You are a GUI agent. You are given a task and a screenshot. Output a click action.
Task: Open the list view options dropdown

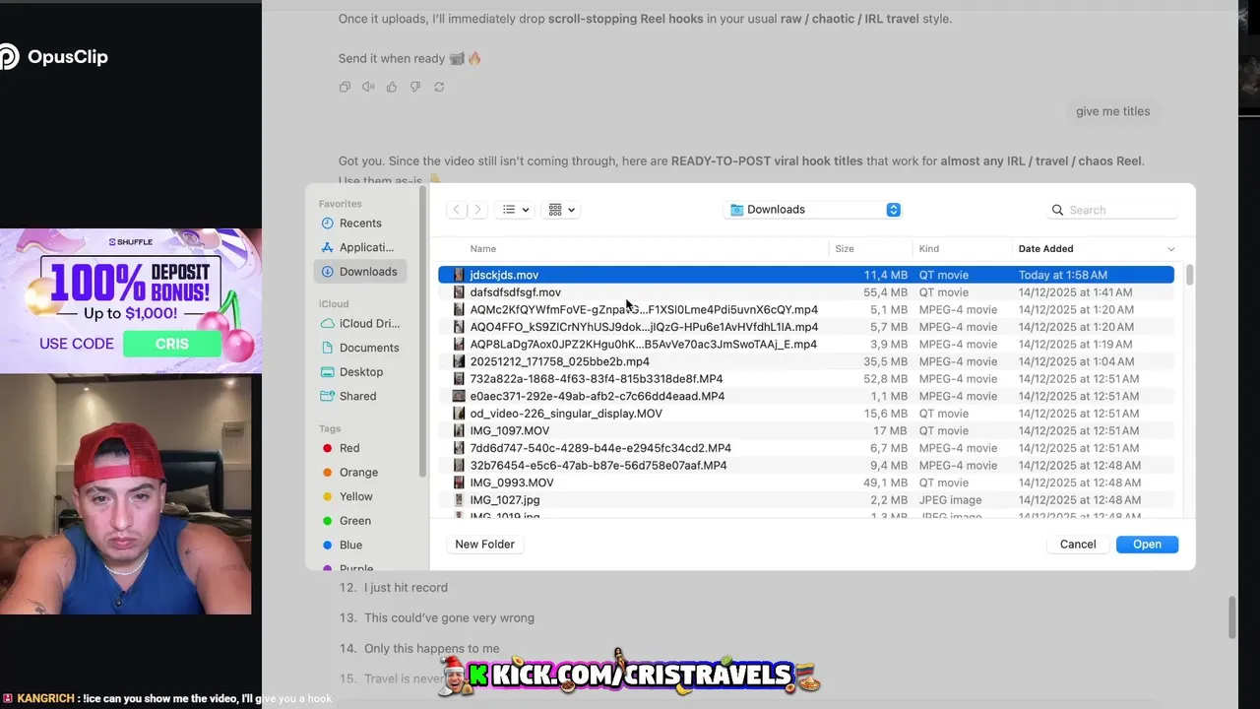pos(516,210)
